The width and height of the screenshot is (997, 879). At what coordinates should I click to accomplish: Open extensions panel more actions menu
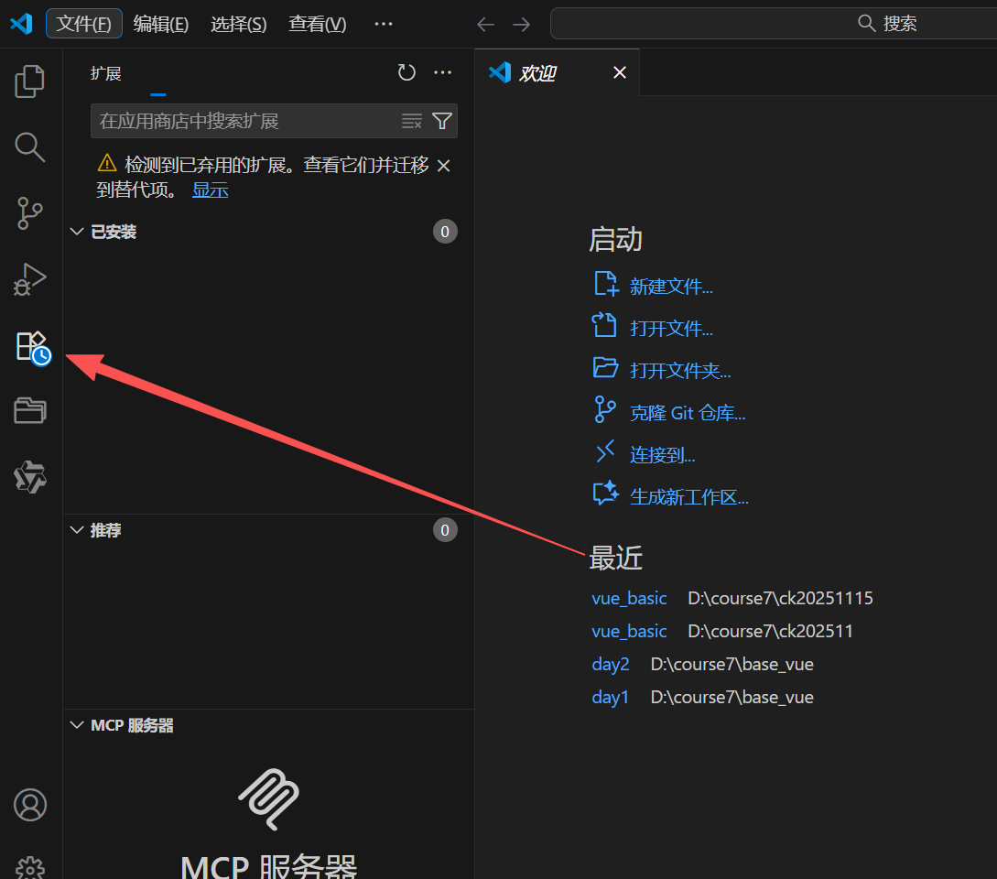(x=442, y=72)
